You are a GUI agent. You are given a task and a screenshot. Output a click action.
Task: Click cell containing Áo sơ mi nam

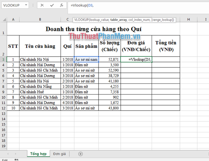[87, 59]
